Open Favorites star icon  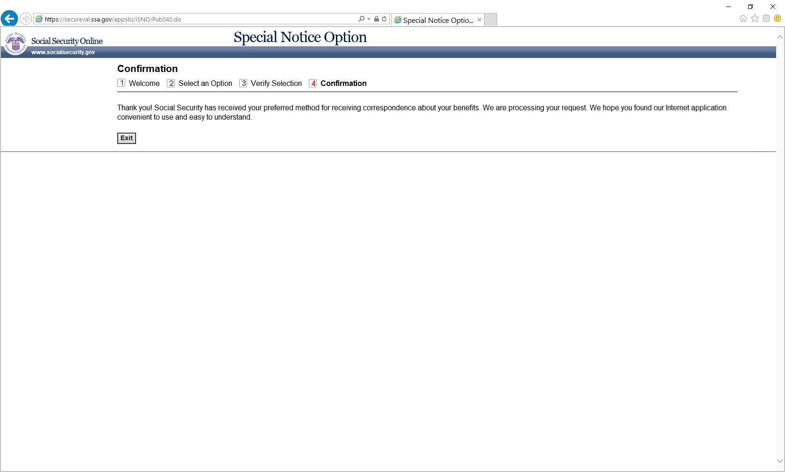pyautogui.click(x=755, y=19)
